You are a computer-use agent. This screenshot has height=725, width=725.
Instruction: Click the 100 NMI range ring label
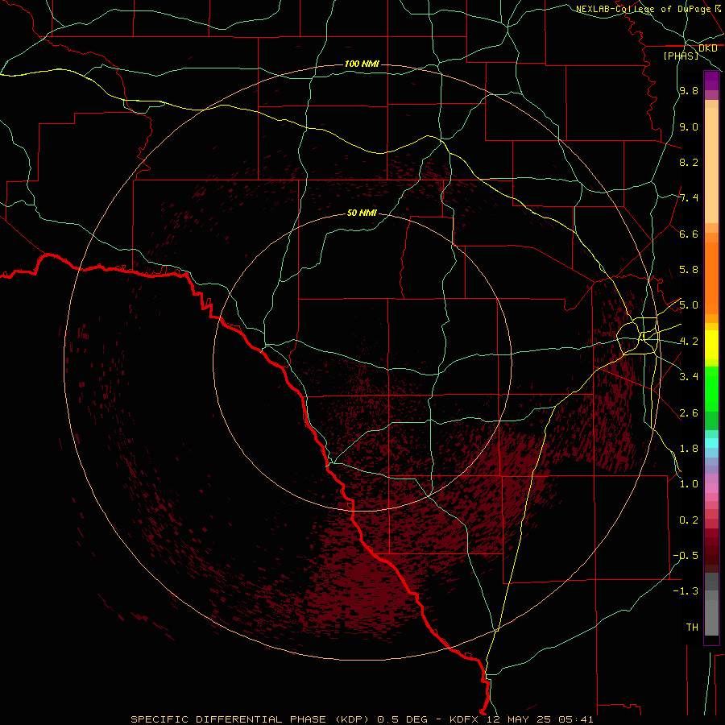(362, 64)
